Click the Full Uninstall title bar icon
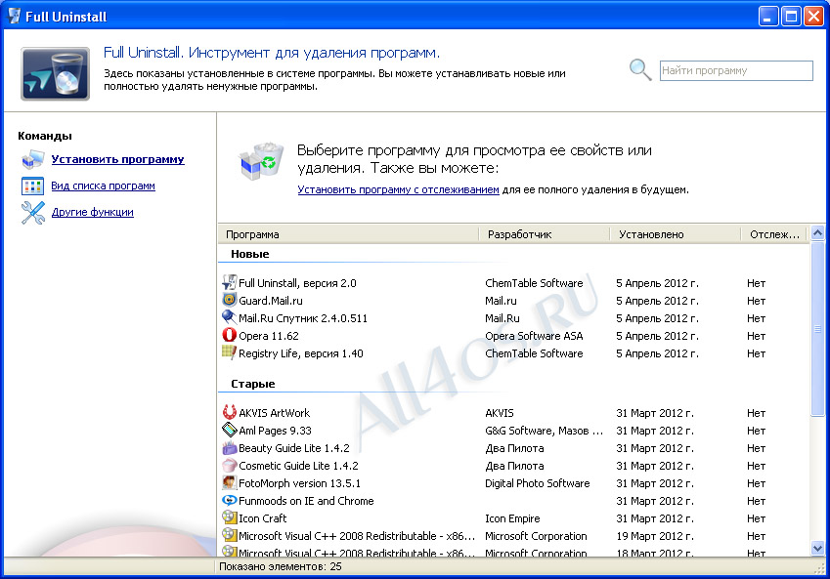830x579 pixels. coord(15,16)
